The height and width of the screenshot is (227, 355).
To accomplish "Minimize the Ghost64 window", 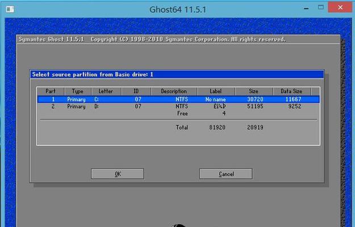I will 306,9.
